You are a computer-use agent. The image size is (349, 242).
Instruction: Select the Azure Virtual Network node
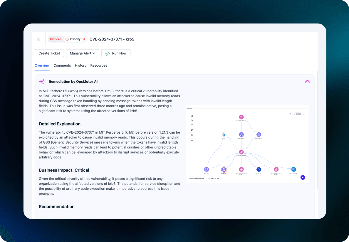point(241,117)
